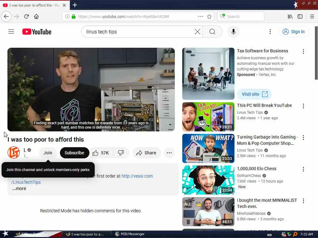Open the Firefox hamburger menu
Image resolution: width=318 pixels, height=238 pixels.
coord(312,16)
